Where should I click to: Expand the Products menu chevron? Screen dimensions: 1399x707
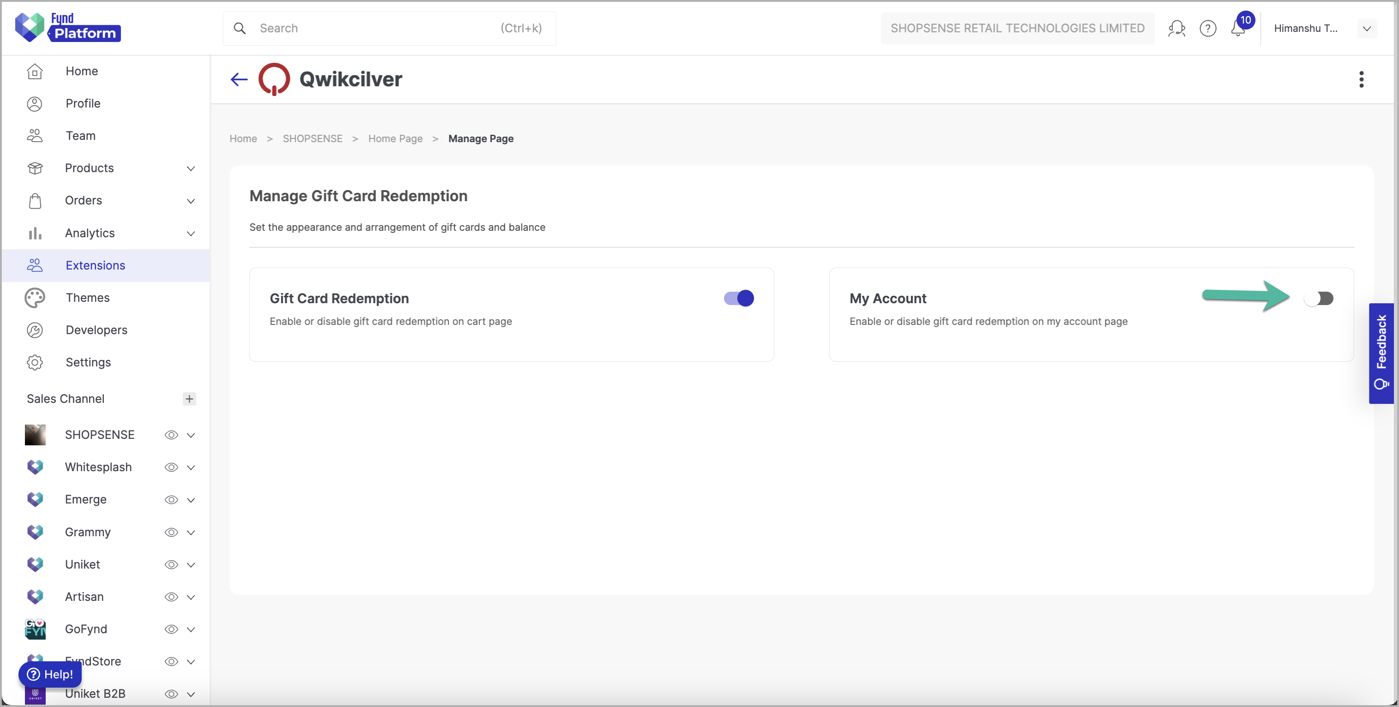pyautogui.click(x=191, y=168)
